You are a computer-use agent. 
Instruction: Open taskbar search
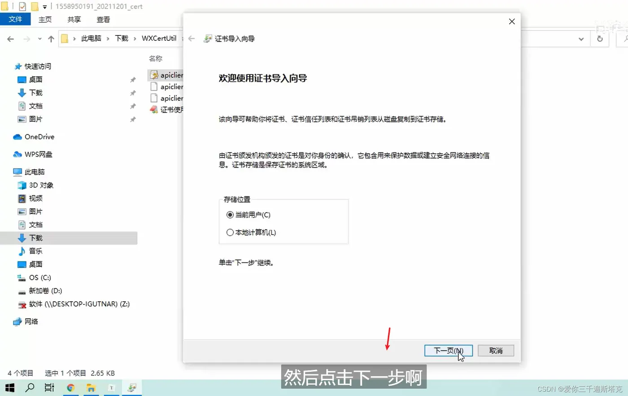coord(30,388)
